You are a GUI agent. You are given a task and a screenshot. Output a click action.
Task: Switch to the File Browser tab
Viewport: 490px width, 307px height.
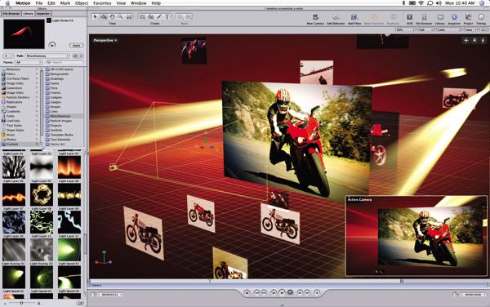coord(11,13)
